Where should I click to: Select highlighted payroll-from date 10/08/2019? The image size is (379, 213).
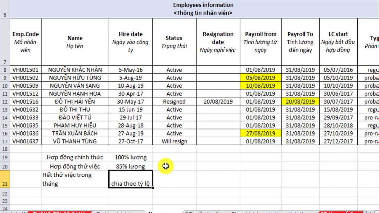click(x=261, y=86)
